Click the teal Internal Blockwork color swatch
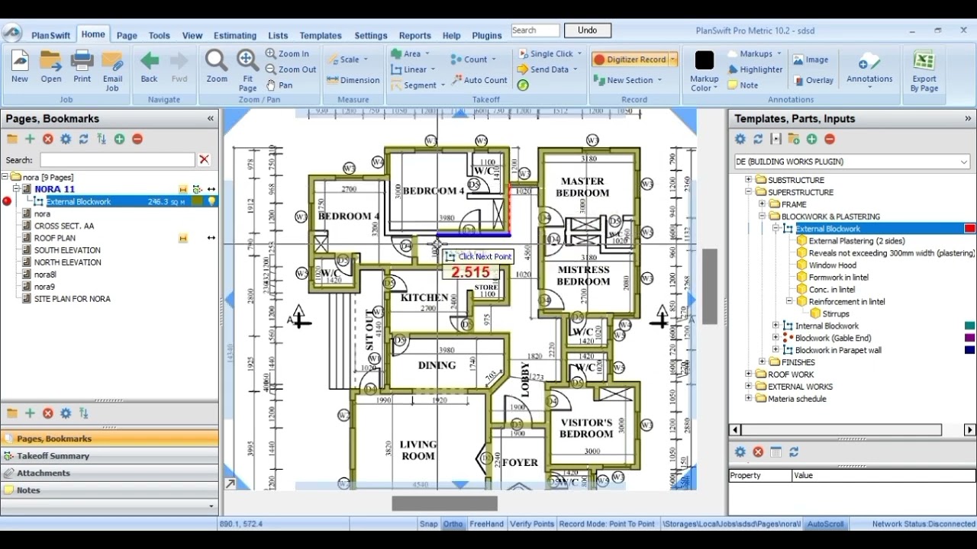The width and height of the screenshot is (977, 549). (x=970, y=326)
